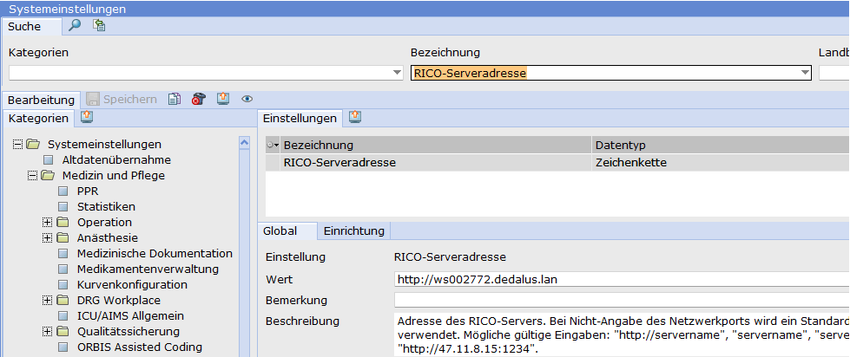The image size is (850, 357).
Task: Click the Bemerkung input field
Action: [x=622, y=300]
